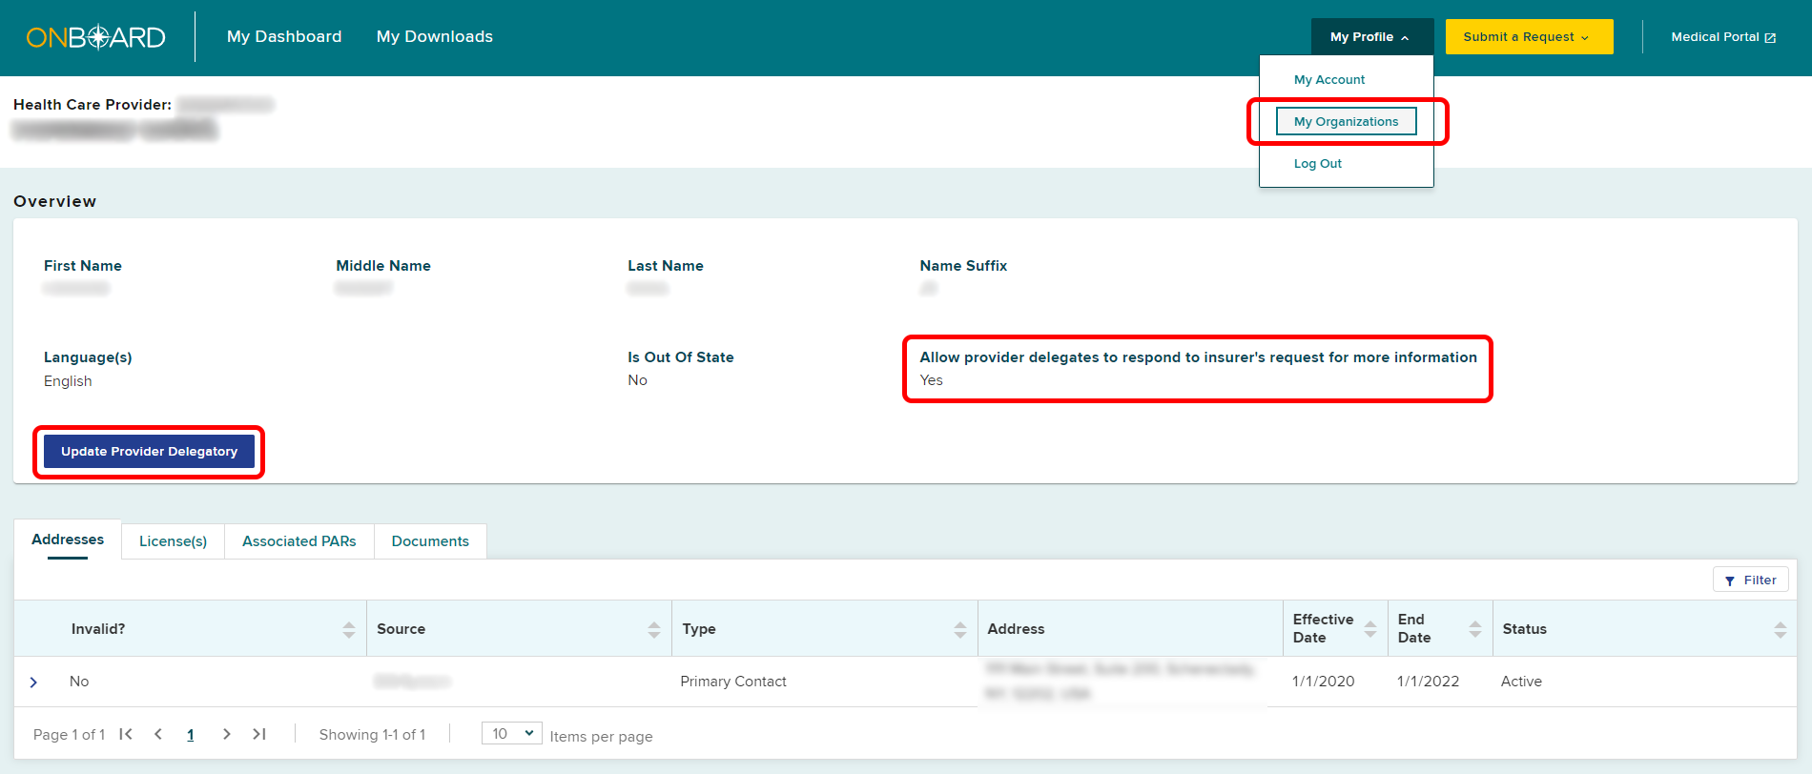Screen dimensions: 1812x774
Task: Sort by Invalid? column
Action: (349, 629)
